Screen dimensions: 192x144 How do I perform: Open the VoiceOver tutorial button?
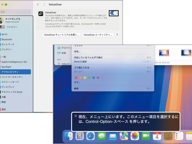point(61,35)
